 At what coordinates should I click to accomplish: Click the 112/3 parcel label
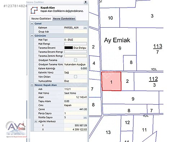coord(154,82)
